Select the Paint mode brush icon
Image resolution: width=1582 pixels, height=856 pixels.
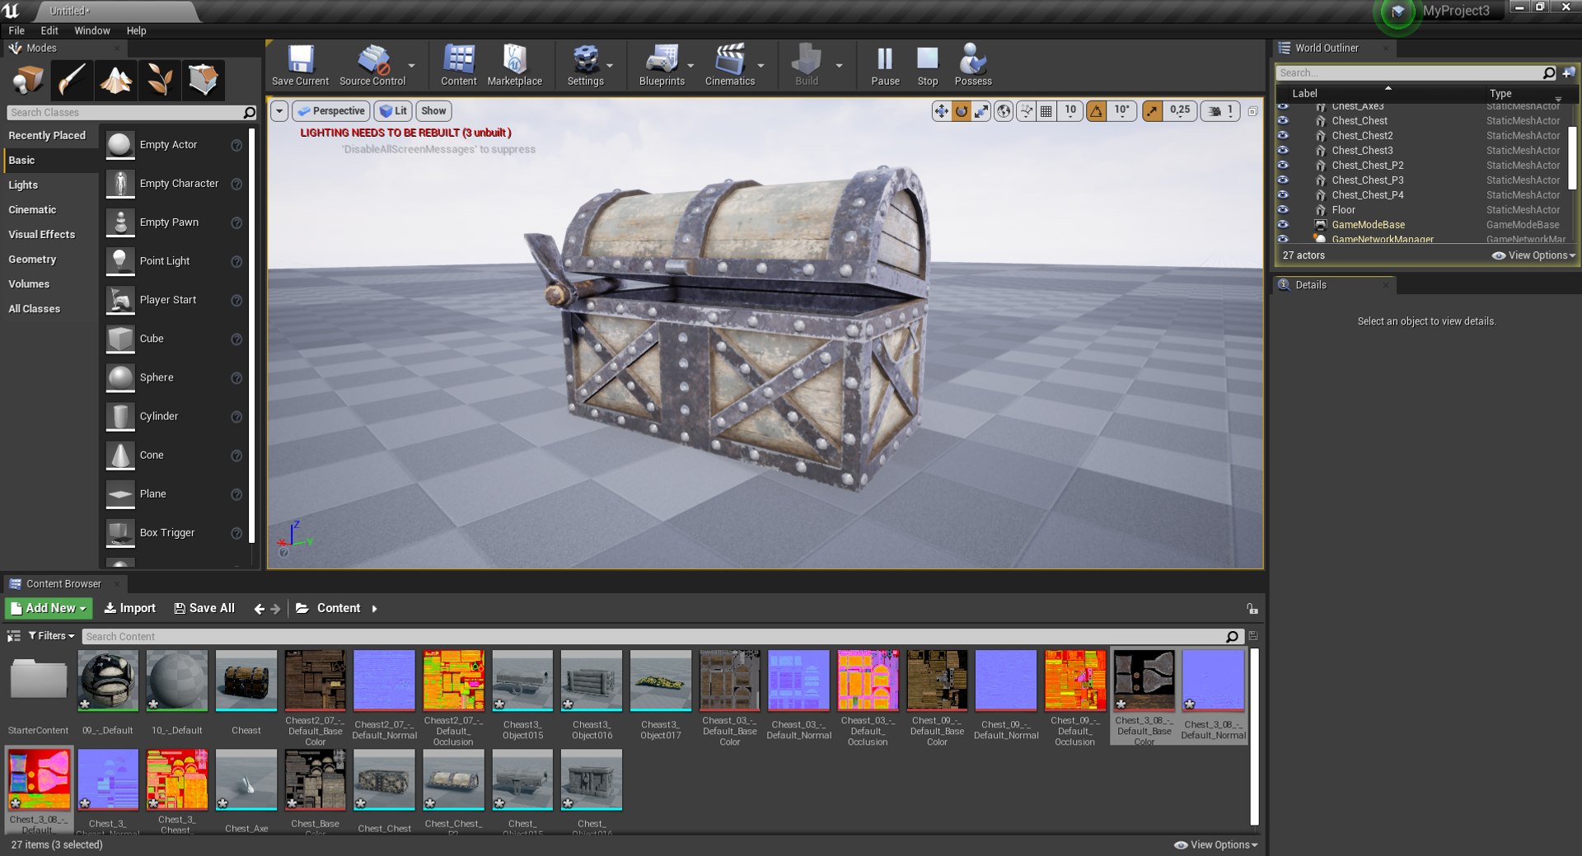[72, 80]
